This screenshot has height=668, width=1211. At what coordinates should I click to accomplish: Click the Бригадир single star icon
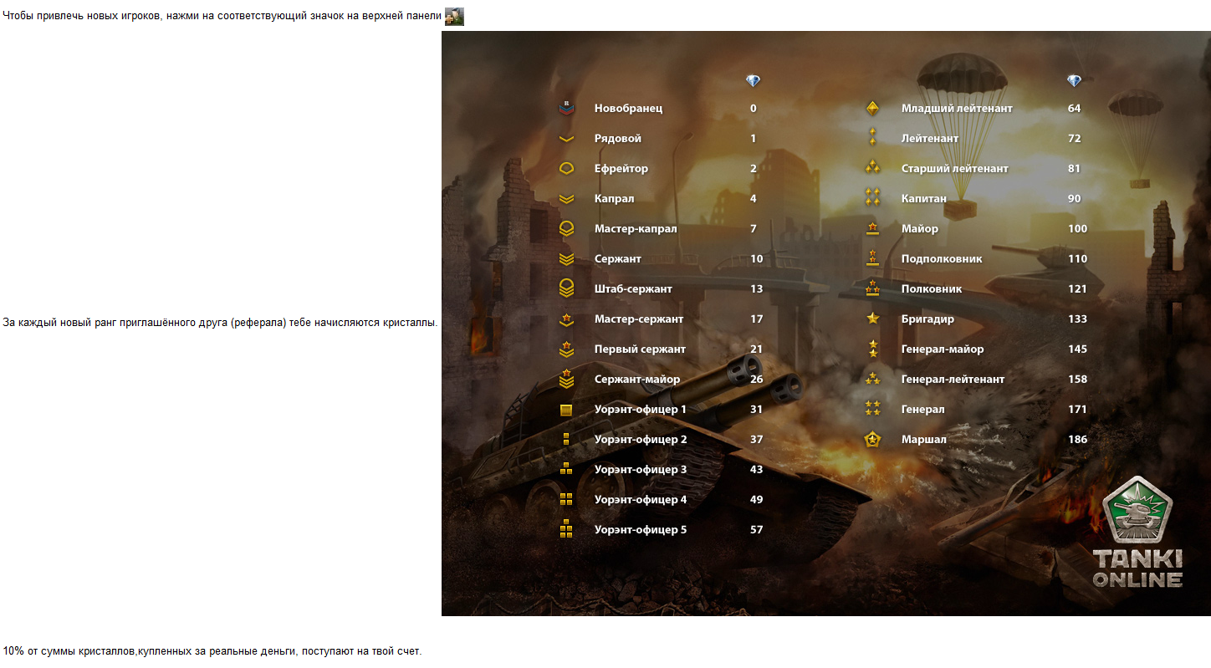[872, 319]
